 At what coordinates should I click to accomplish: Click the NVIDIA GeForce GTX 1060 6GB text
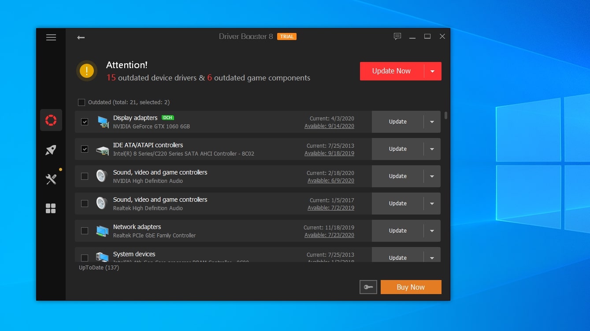click(x=152, y=127)
